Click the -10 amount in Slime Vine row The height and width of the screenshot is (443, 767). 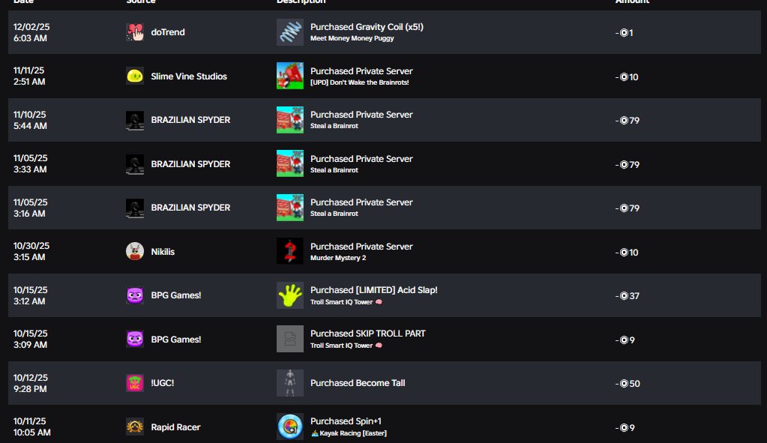[627, 77]
